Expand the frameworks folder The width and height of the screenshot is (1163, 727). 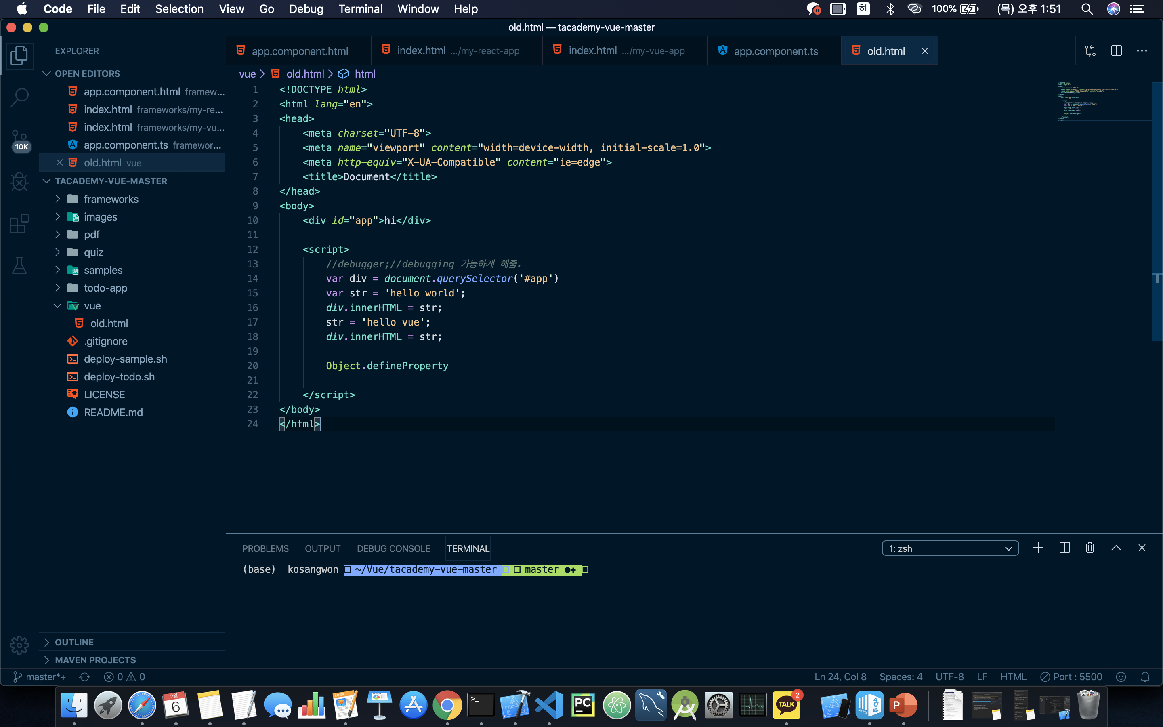tap(111, 199)
